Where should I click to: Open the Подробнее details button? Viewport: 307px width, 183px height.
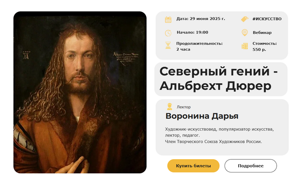click(x=250, y=166)
